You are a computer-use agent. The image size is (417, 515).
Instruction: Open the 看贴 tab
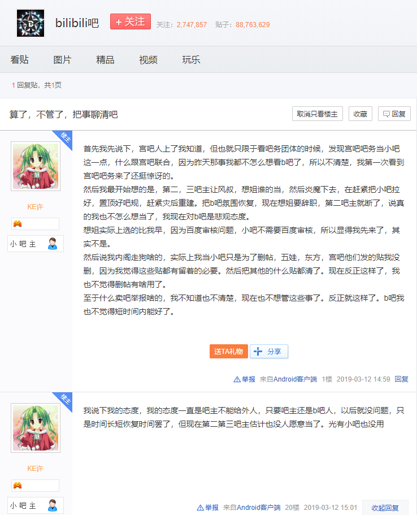point(20,60)
